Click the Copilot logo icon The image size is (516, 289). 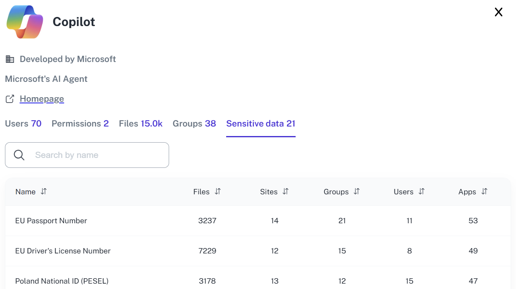point(25,22)
